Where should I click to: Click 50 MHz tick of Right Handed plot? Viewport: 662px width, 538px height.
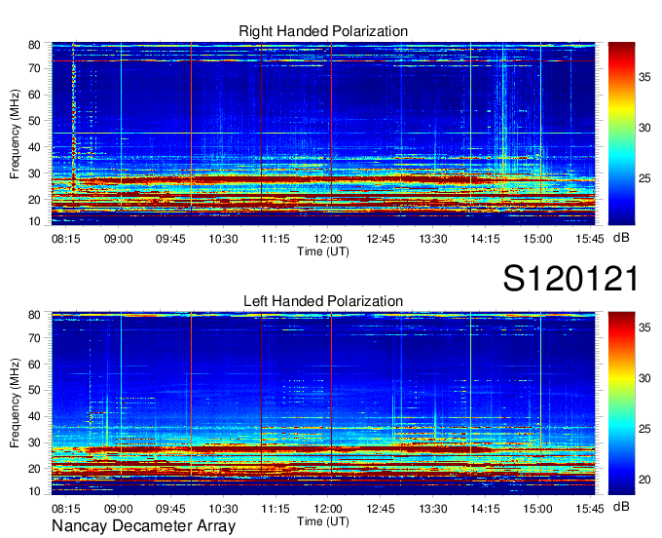click(x=34, y=121)
